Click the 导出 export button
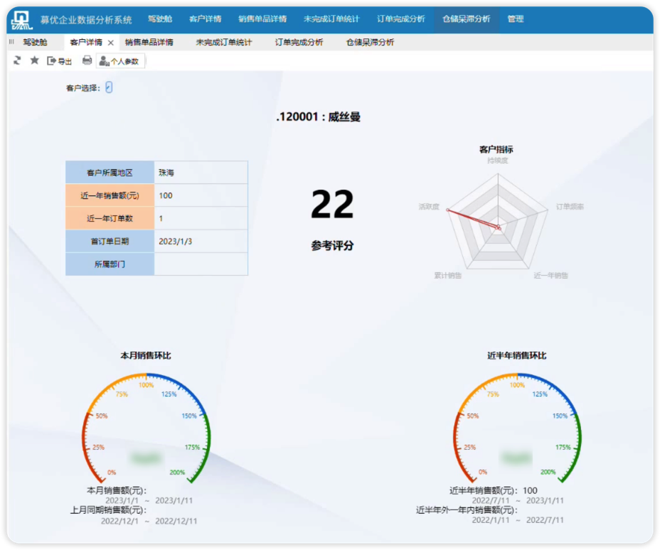660x550 pixels. [60, 61]
